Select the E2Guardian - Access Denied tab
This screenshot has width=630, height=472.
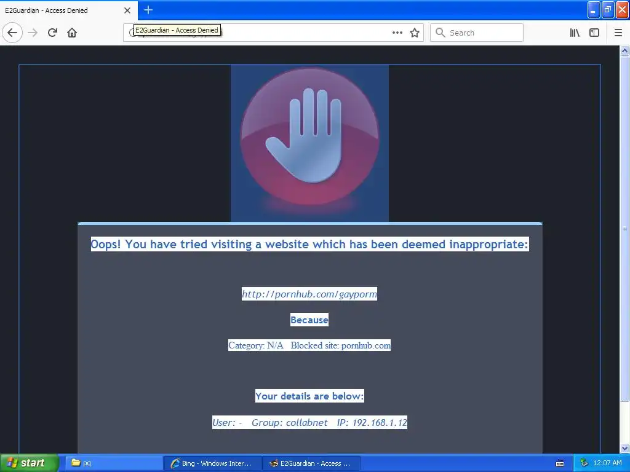tap(68, 10)
